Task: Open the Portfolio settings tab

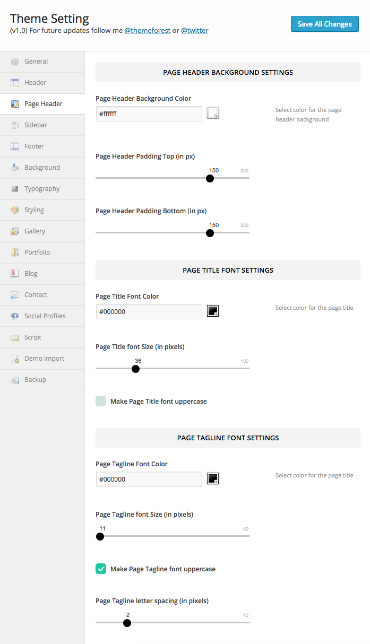Action: (37, 253)
